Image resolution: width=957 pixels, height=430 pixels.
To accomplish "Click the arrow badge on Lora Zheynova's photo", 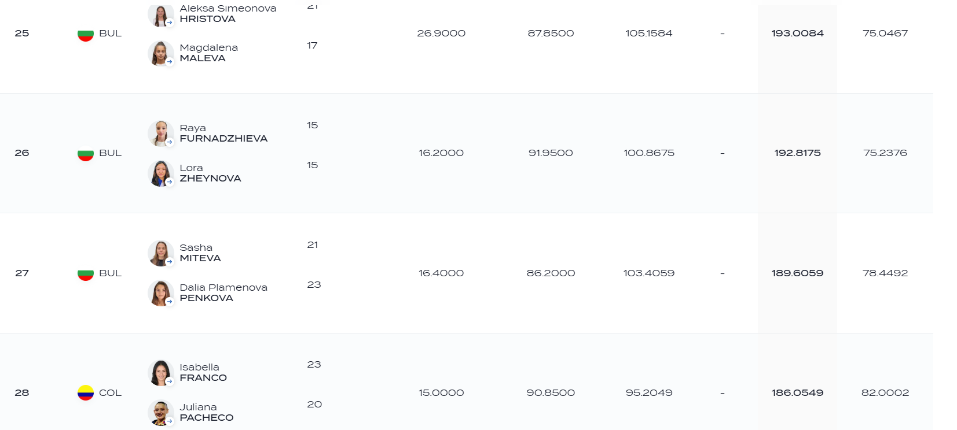I will click(170, 181).
